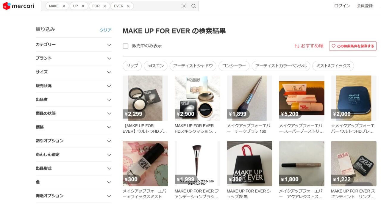Select the コンシーラー chip
The image size is (381, 204).
coord(234,66)
